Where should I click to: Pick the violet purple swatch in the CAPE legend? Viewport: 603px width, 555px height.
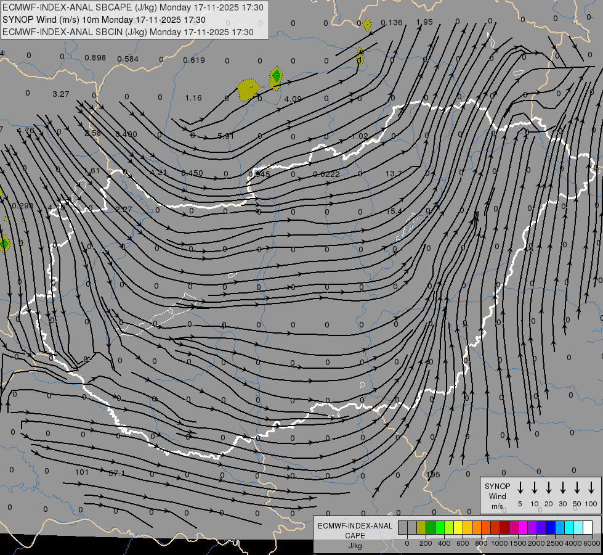tap(532, 527)
